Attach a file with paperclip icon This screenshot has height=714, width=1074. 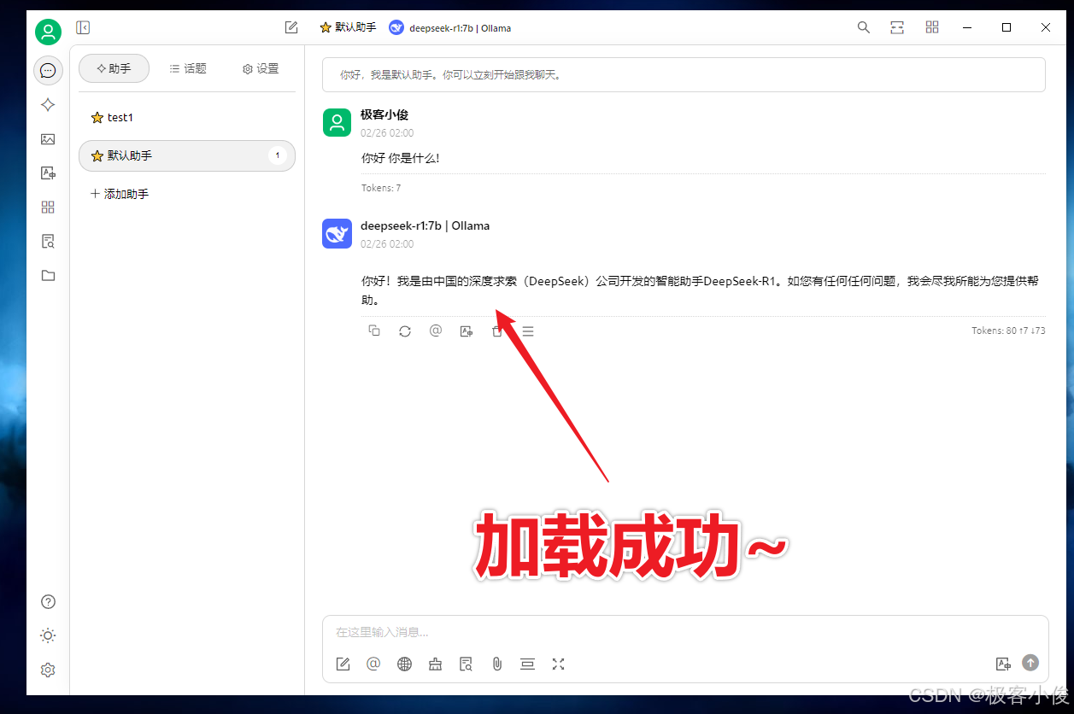(x=496, y=664)
